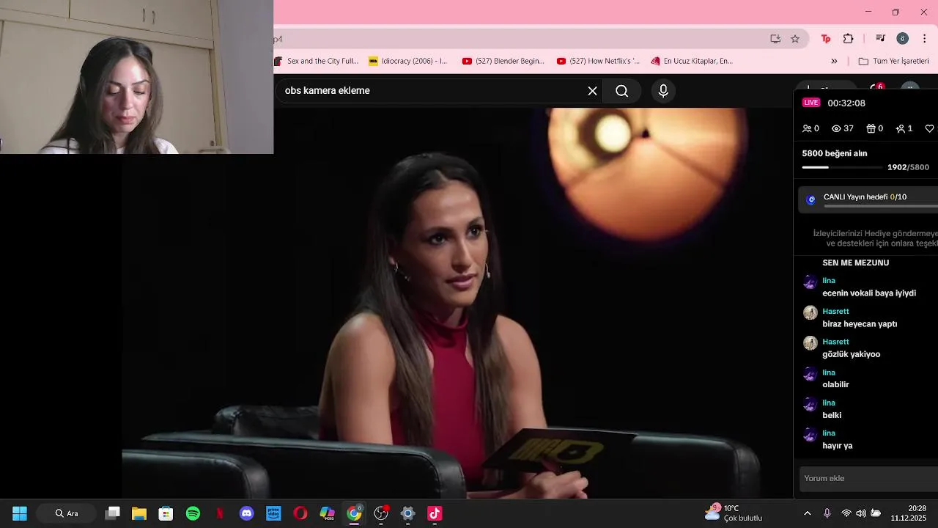Open File Explorer from the taskbar

point(139,513)
